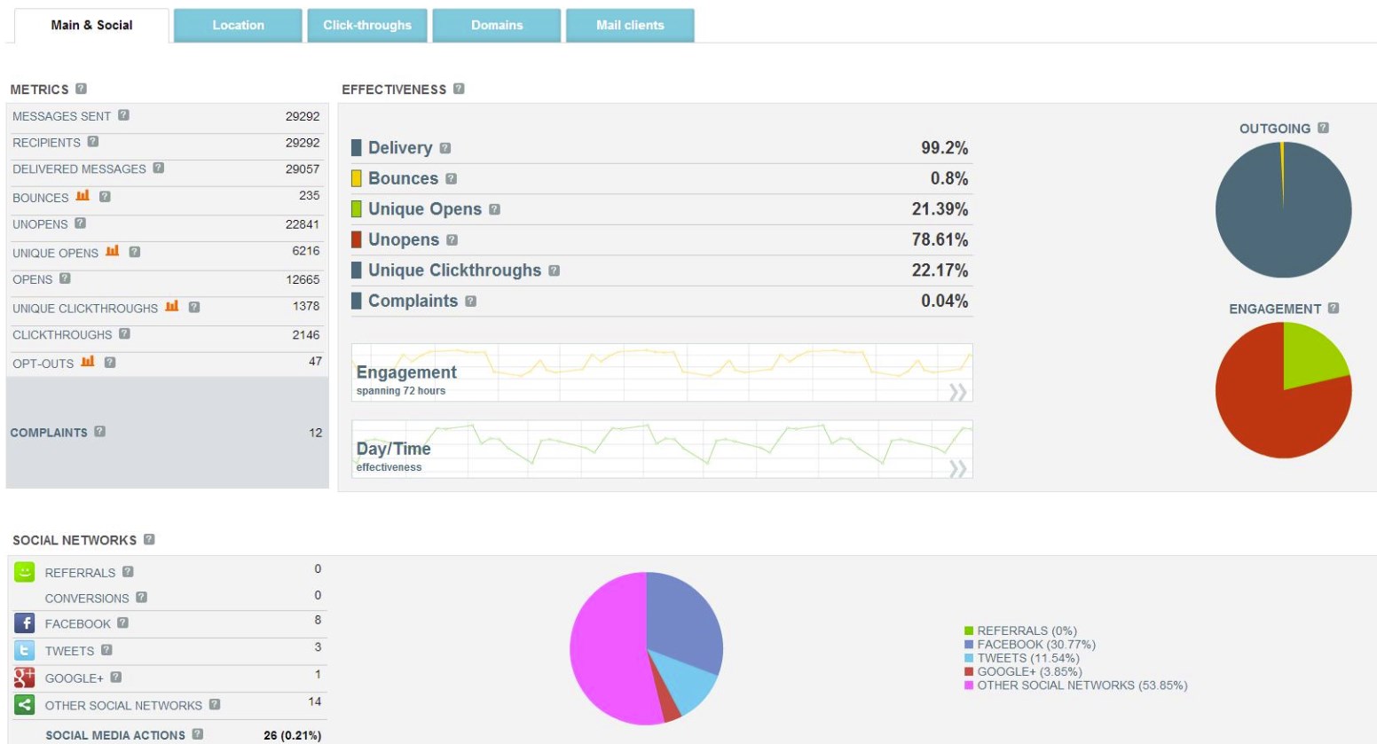Go to the Domains tab

497,25
